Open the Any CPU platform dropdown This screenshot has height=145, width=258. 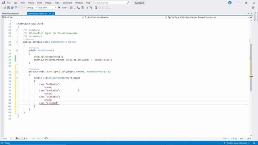click(48, 8)
